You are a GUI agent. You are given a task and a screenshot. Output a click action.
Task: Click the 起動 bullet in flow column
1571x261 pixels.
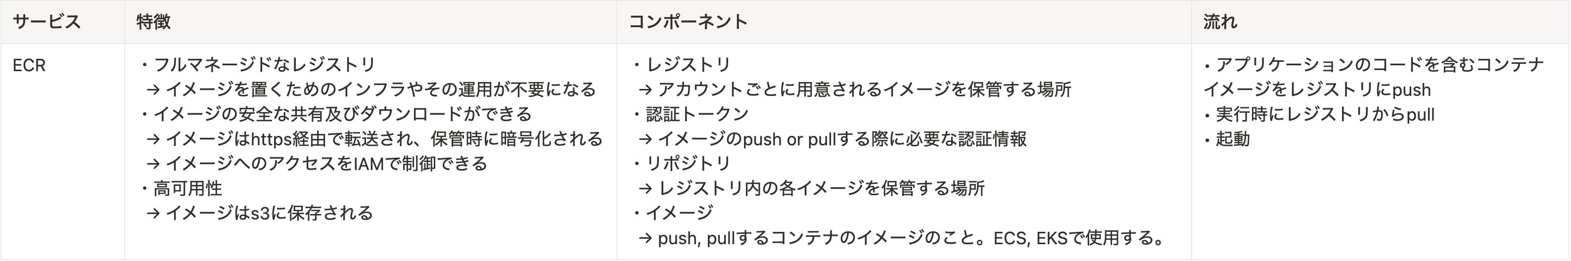click(x=1226, y=139)
